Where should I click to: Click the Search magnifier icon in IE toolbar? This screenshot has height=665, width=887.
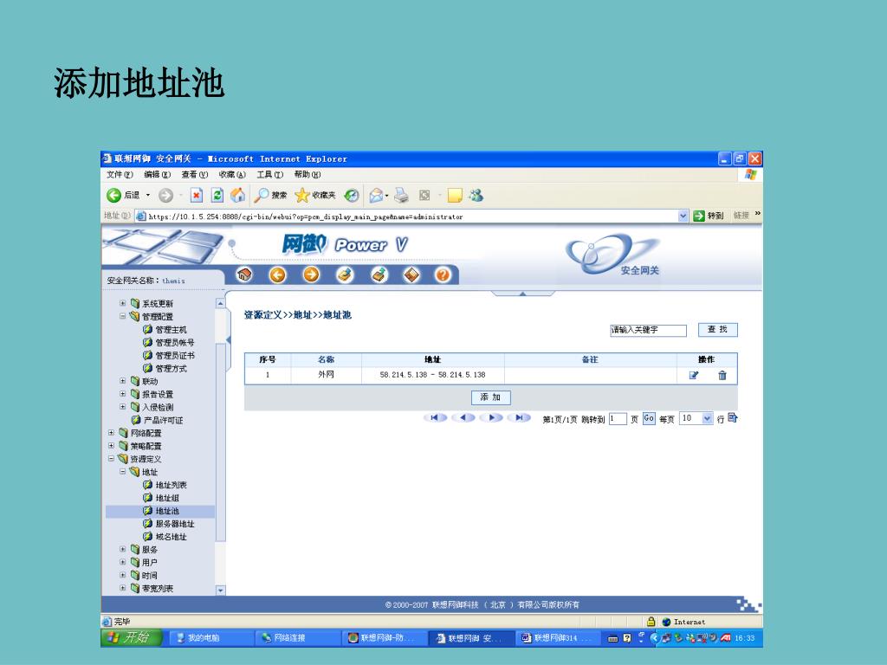pos(261,195)
